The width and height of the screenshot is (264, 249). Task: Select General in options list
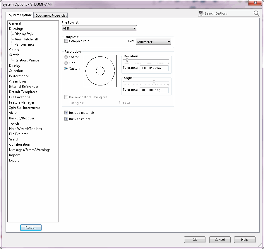[x=15, y=23]
